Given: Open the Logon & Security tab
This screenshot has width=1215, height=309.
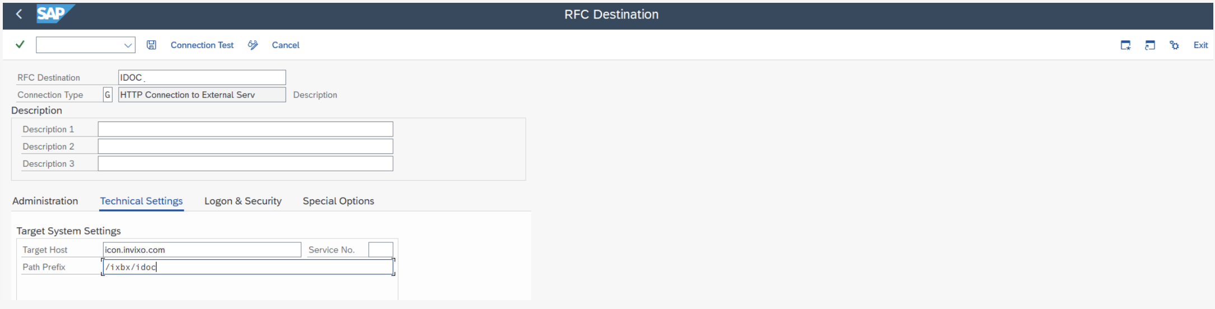Looking at the screenshot, I should [243, 201].
